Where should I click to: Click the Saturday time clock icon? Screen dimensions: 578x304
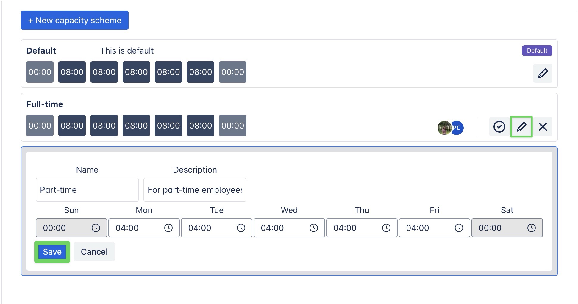click(531, 228)
